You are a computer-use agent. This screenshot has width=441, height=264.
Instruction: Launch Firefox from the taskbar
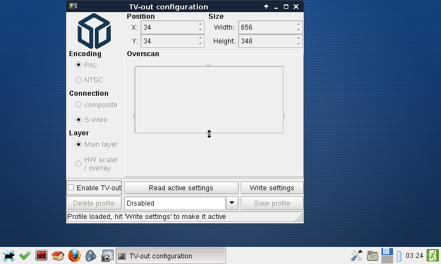click(x=74, y=256)
